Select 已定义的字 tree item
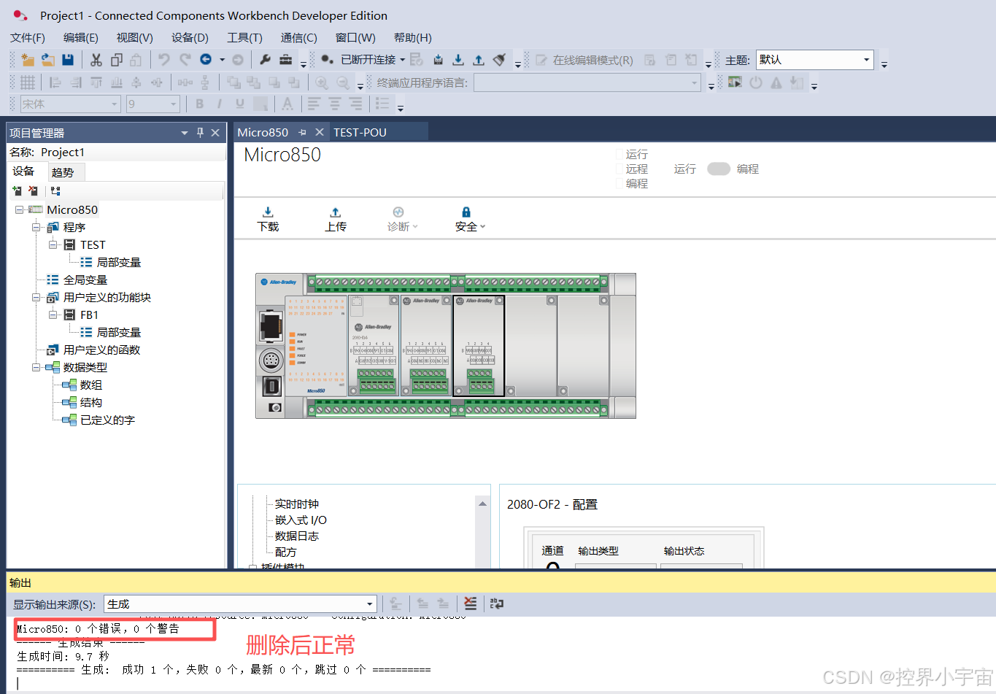 [107, 420]
